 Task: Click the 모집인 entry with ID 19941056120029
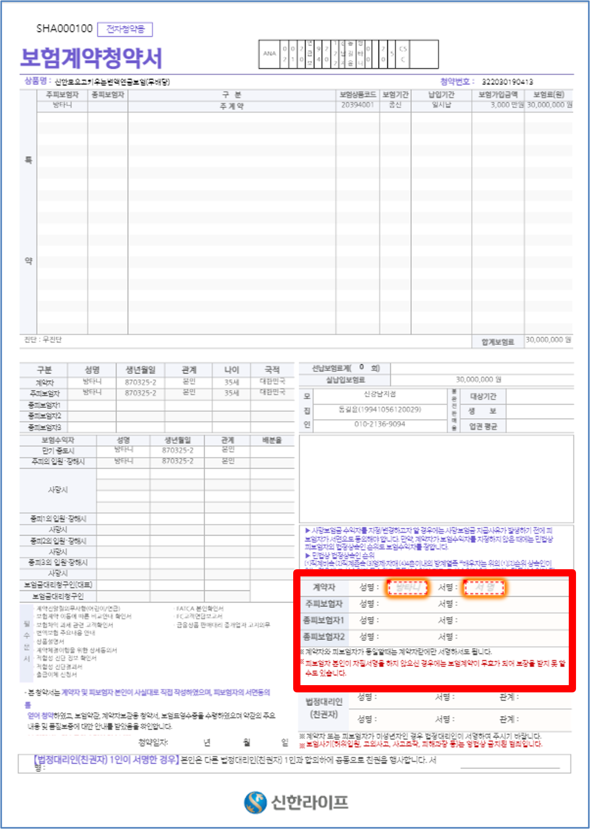(380, 409)
